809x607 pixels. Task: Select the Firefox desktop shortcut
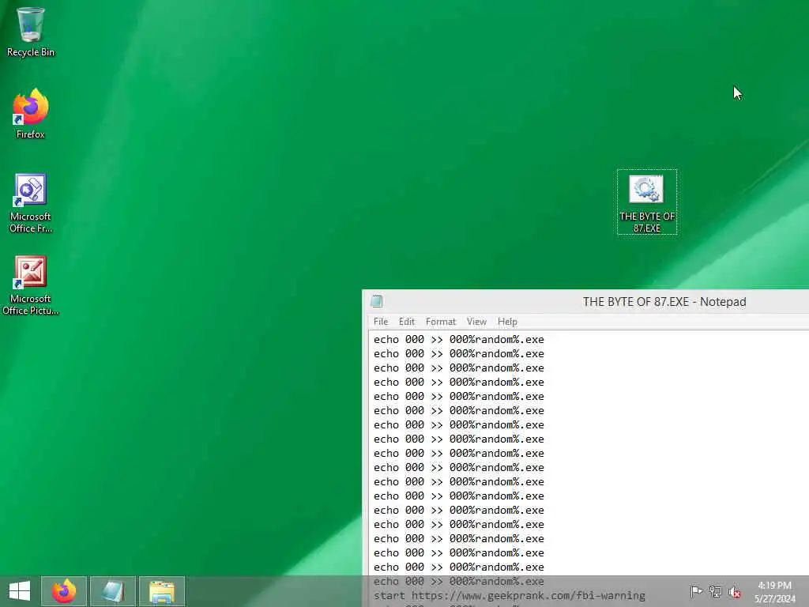(x=31, y=114)
